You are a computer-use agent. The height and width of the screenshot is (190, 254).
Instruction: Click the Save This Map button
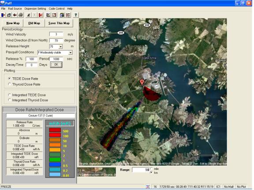pos(59,23)
